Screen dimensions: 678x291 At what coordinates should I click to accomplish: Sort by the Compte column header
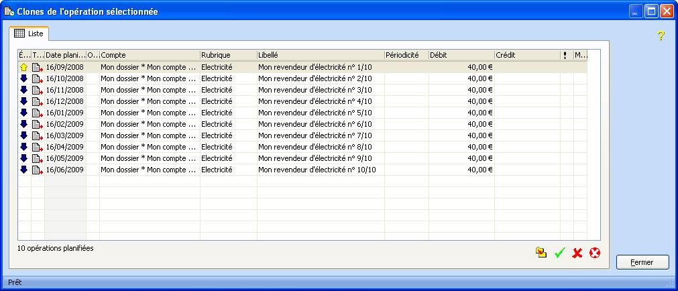(149, 55)
